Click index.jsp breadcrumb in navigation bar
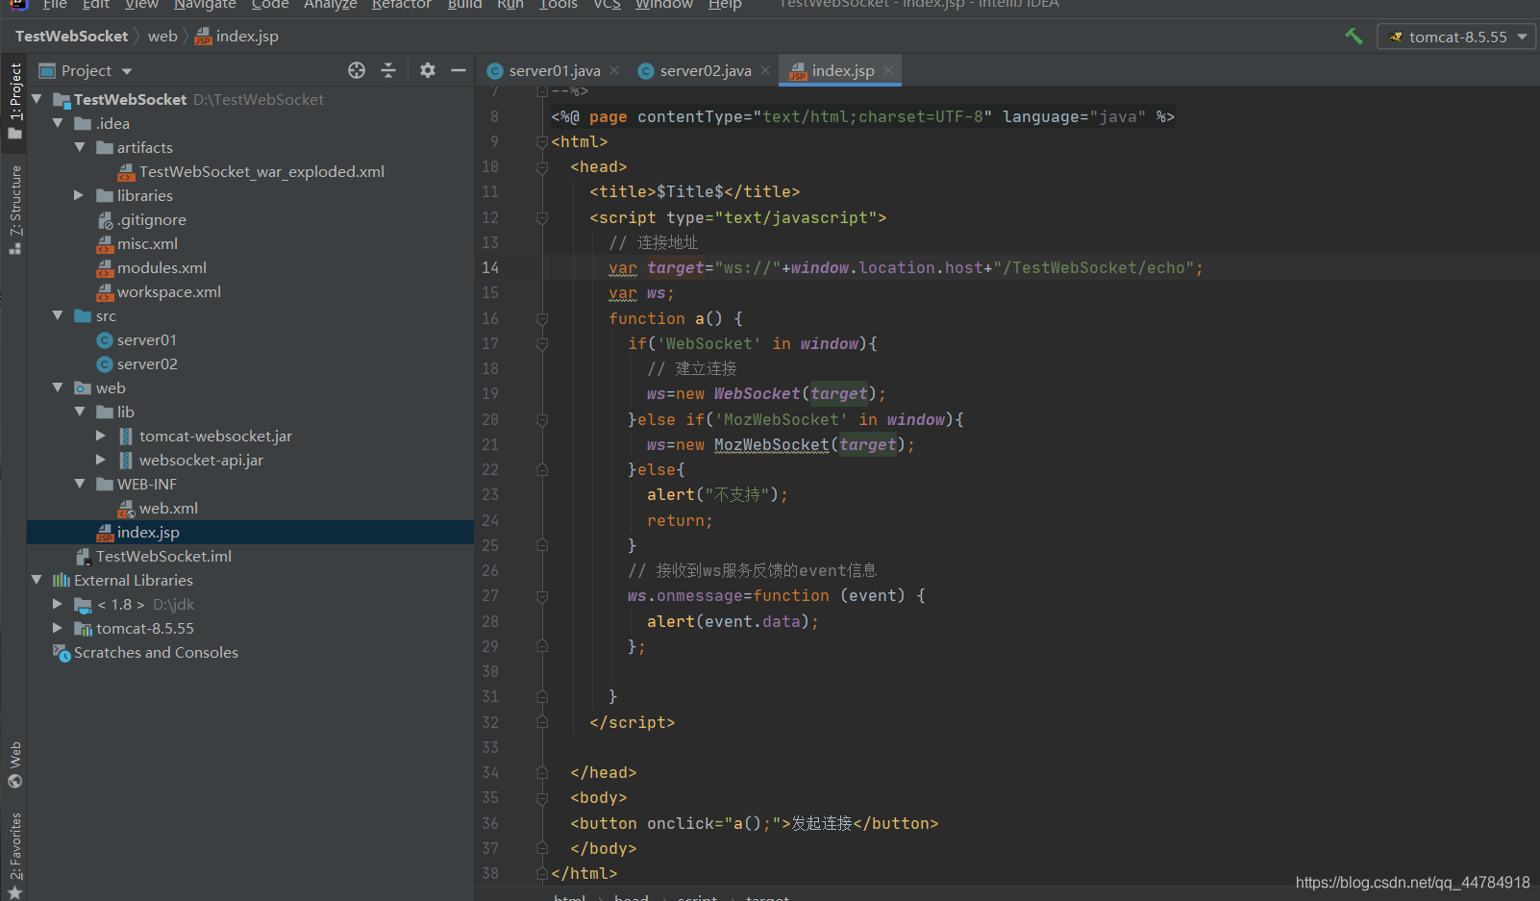 click(236, 36)
